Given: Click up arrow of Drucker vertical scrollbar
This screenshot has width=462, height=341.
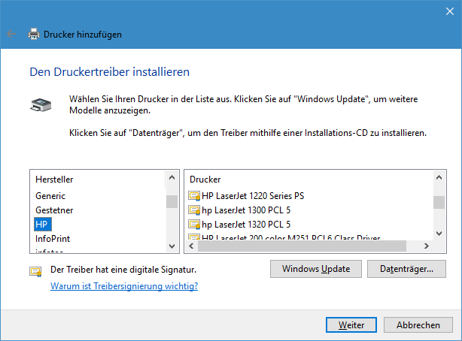Looking at the screenshot, I should pos(439,177).
